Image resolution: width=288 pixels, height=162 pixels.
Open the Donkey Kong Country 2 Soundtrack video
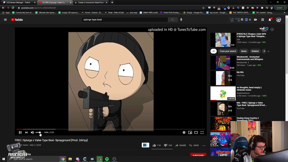tap(247, 119)
